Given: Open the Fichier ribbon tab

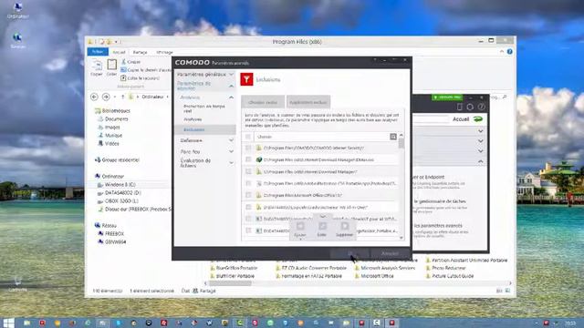Looking at the screenshot, I should coord(98,52).
